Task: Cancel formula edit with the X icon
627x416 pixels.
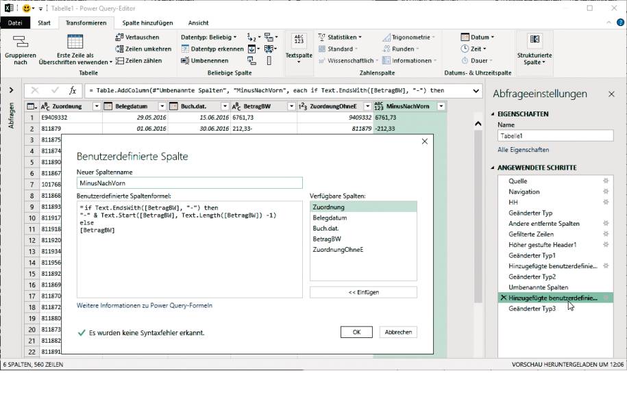Action: (x=35, y=90)
